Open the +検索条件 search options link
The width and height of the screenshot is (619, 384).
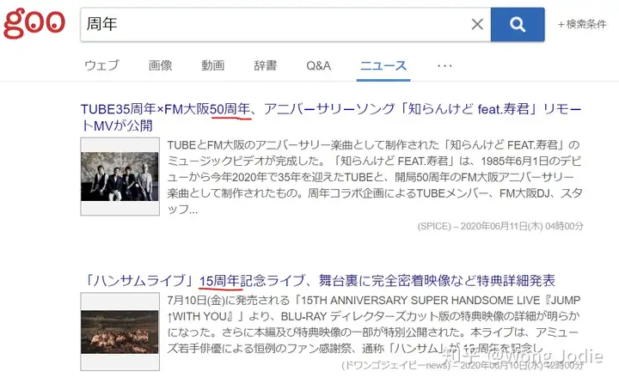coord(582,24)
